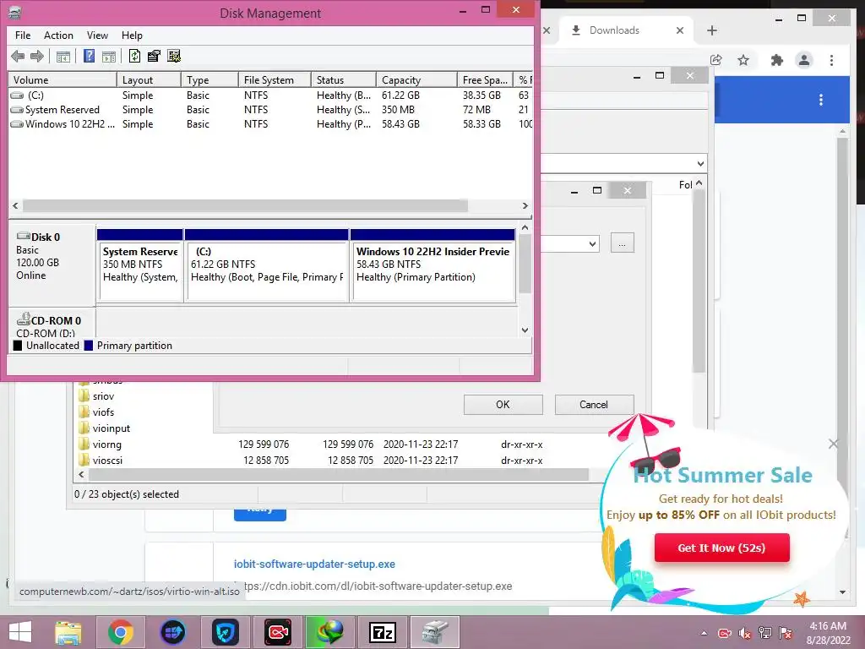Click Get It Now in the IObit ad
The image size is (865, 649).
721,548
